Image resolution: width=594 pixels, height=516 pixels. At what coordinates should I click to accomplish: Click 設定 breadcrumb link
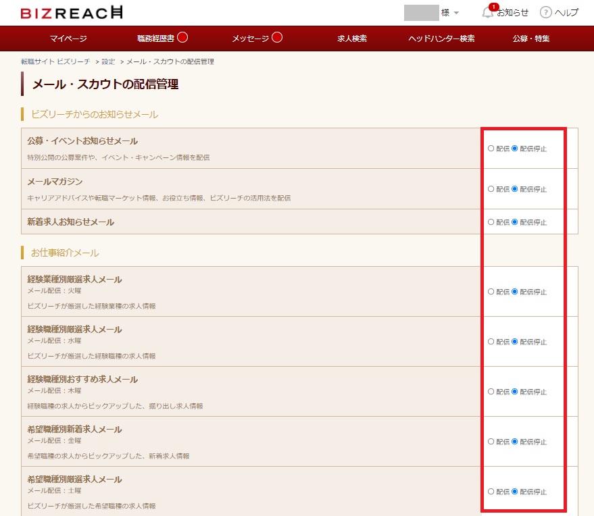[108, 61]
